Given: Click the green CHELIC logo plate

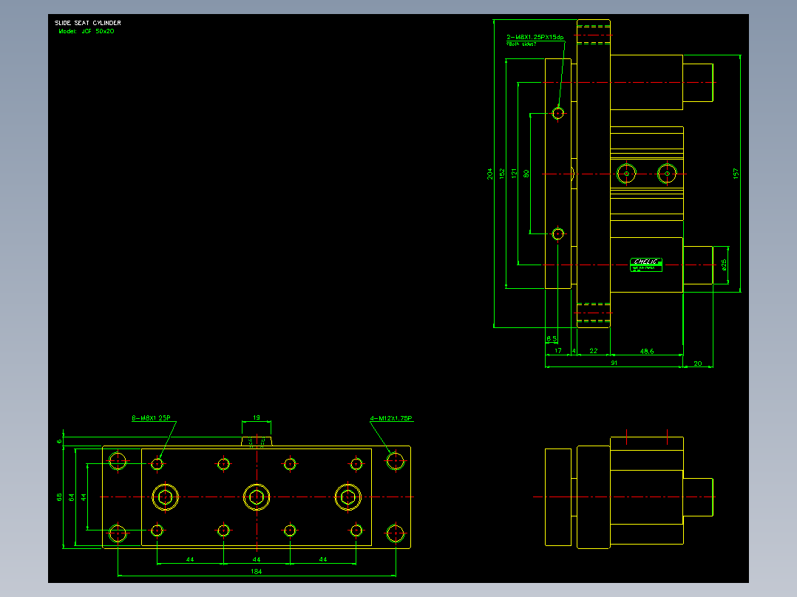Looking at the screenshot, I should (x=646, y=265).
